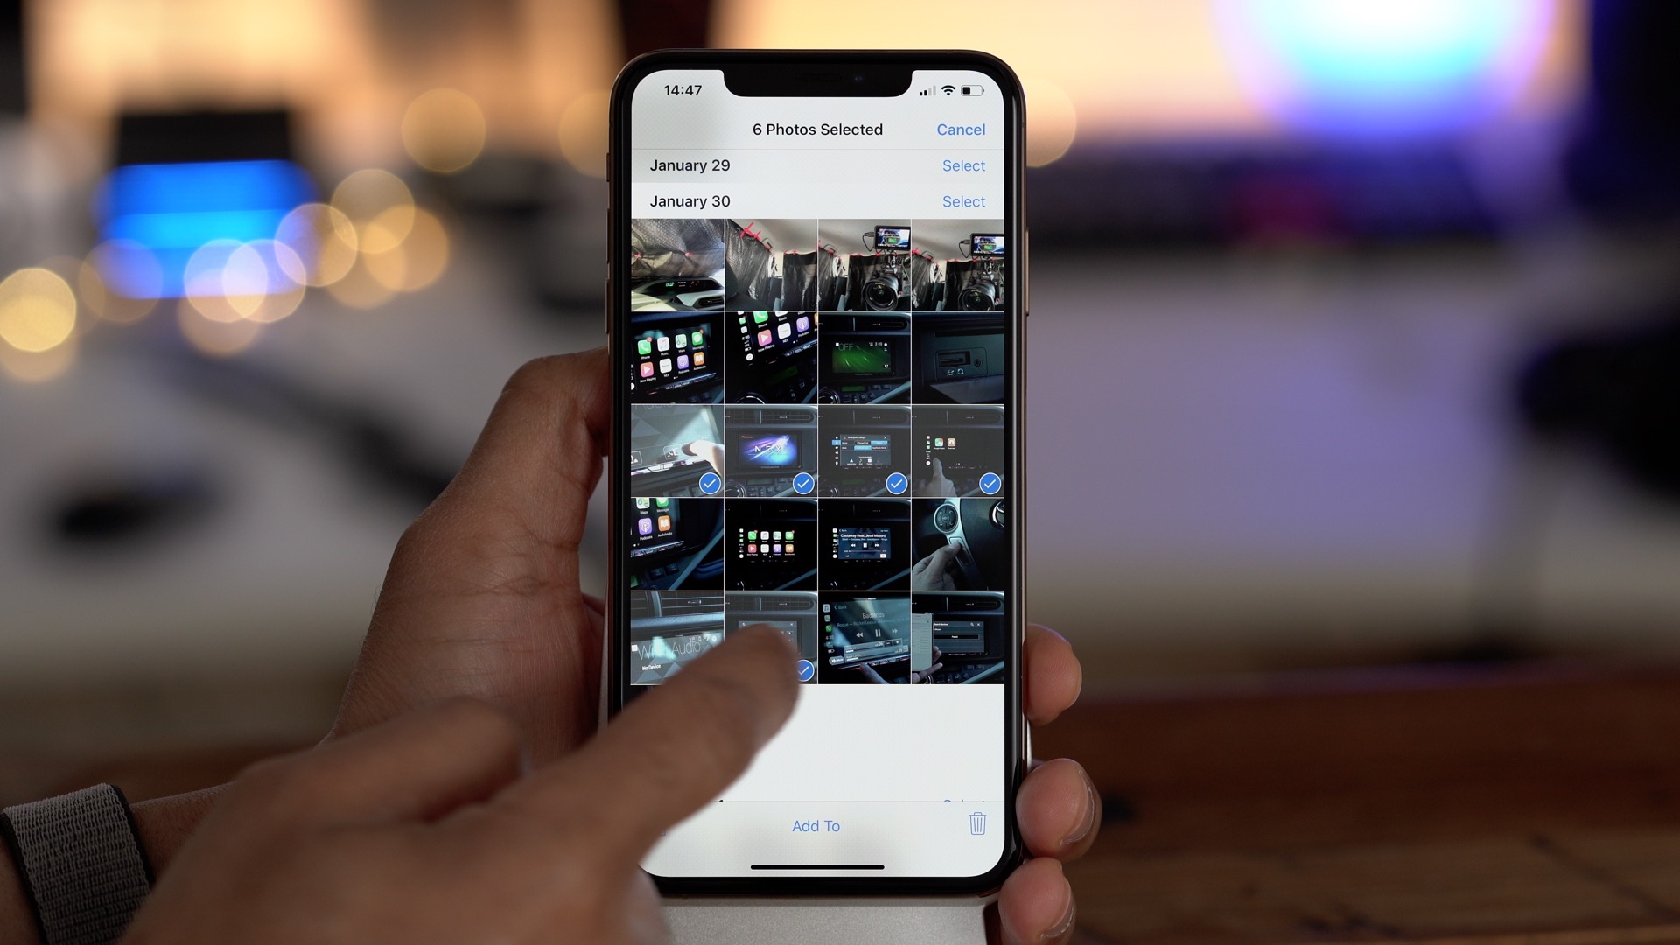Tap the blue checkmark on third row third photo
1680x945 pixels.
(x=894, y=482)
